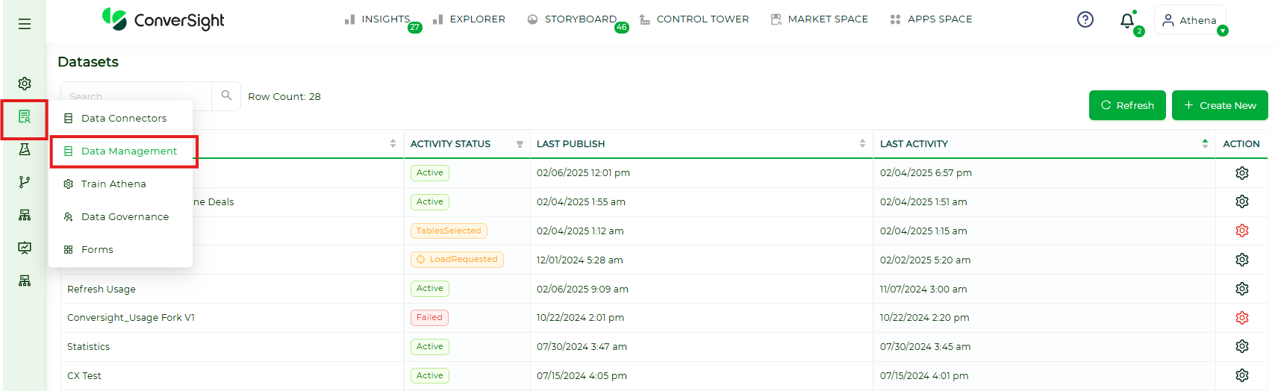Open action gear for CX Test row
1278x391 pixels.
(1241, 375)
